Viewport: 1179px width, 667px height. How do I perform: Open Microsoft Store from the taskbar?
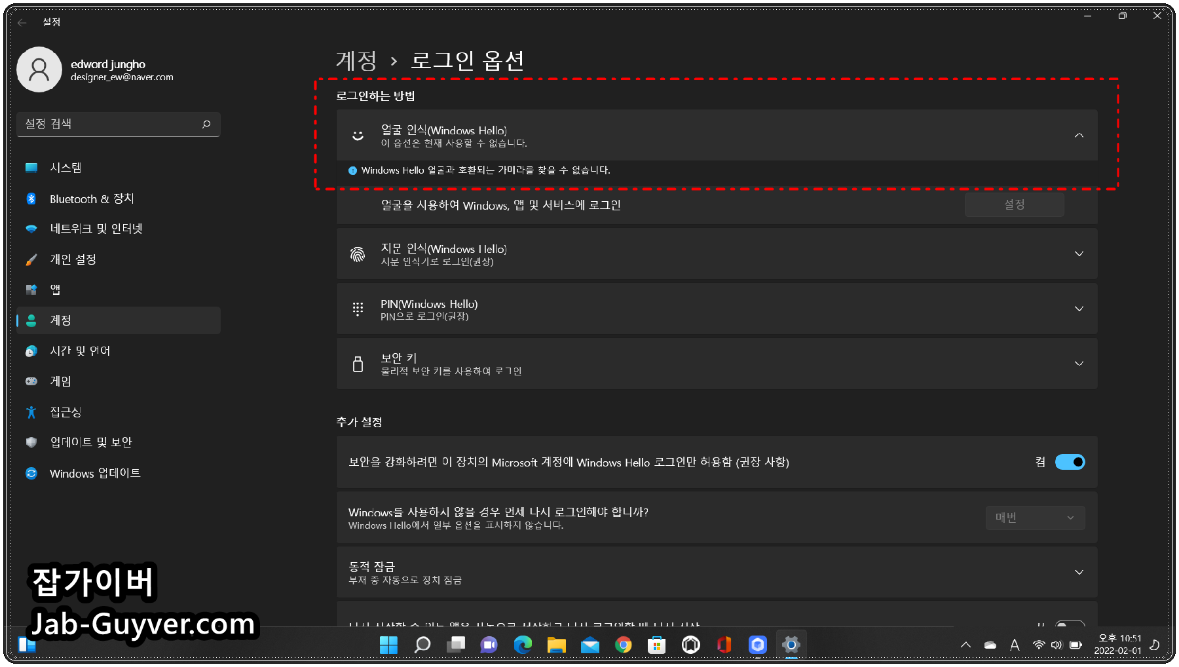(656, 645)
